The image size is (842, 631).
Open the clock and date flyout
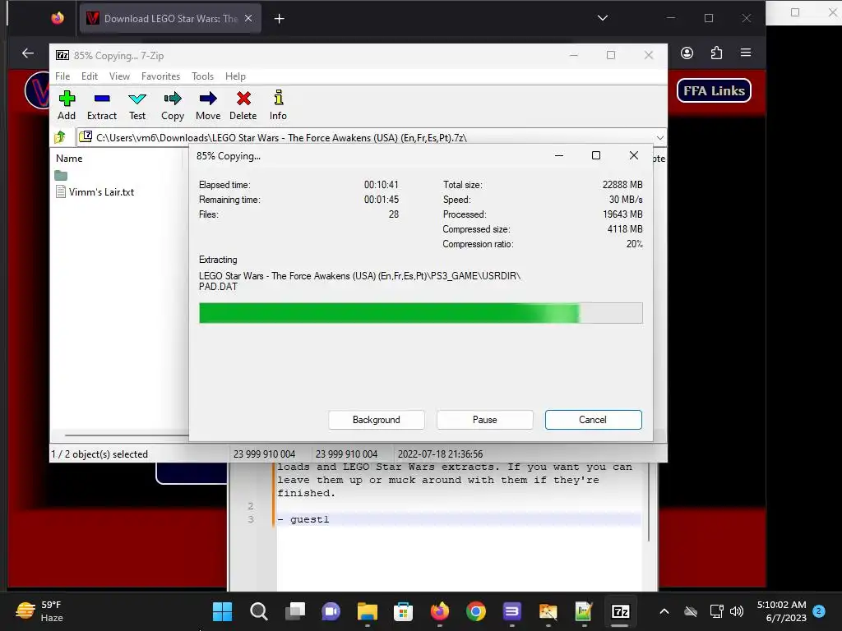pyautogui.click(x=782, y=611)
